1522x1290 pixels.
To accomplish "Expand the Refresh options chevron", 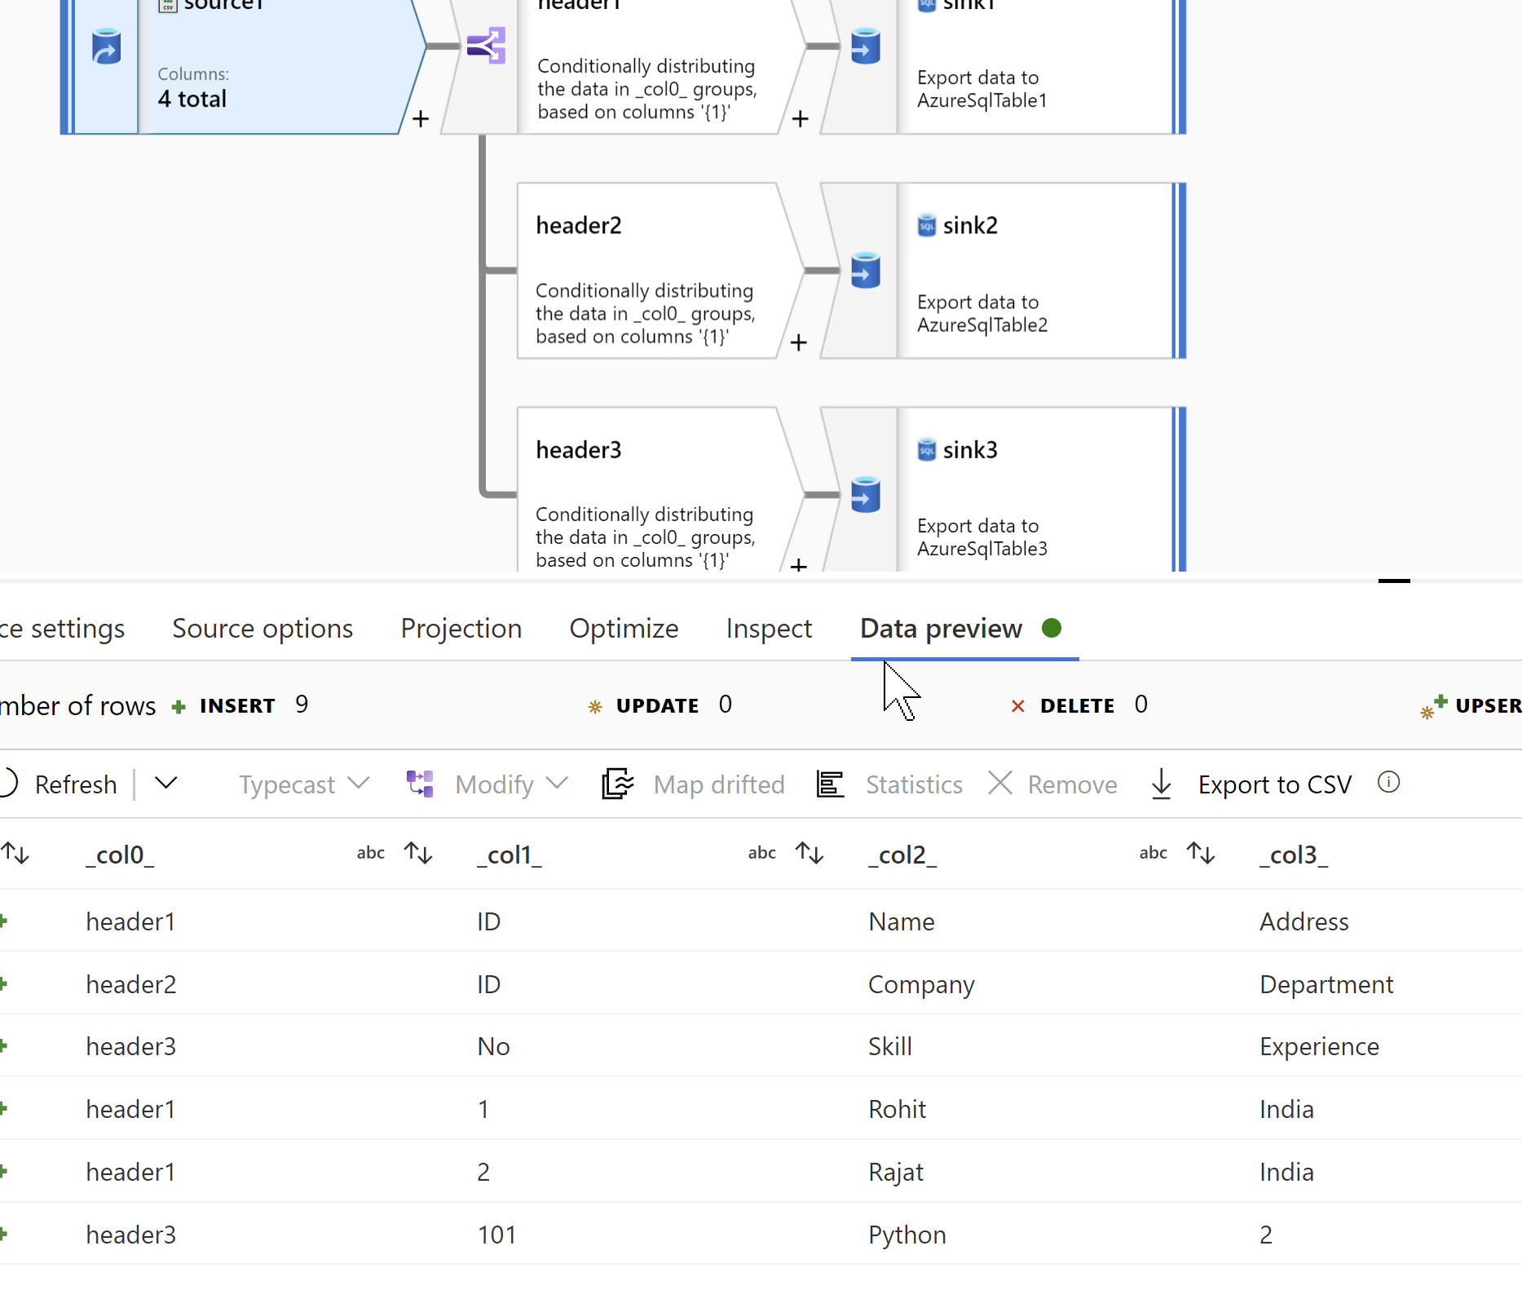I will (166, 784).
